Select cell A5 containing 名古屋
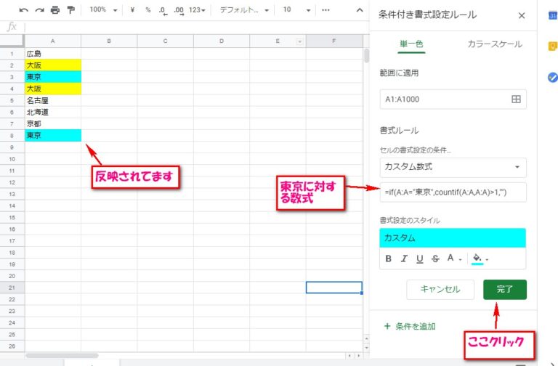 52,100
